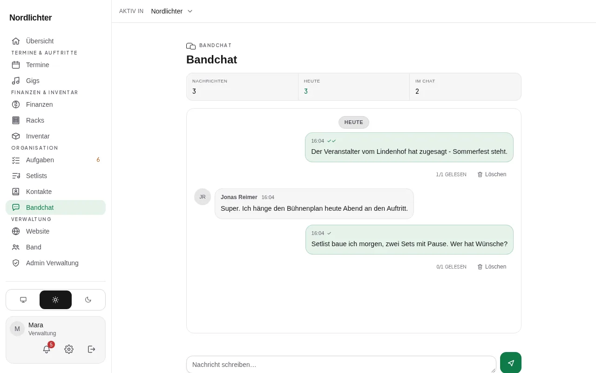Click the Aufgaben checklist icon
596x373 pixels.
16,160
